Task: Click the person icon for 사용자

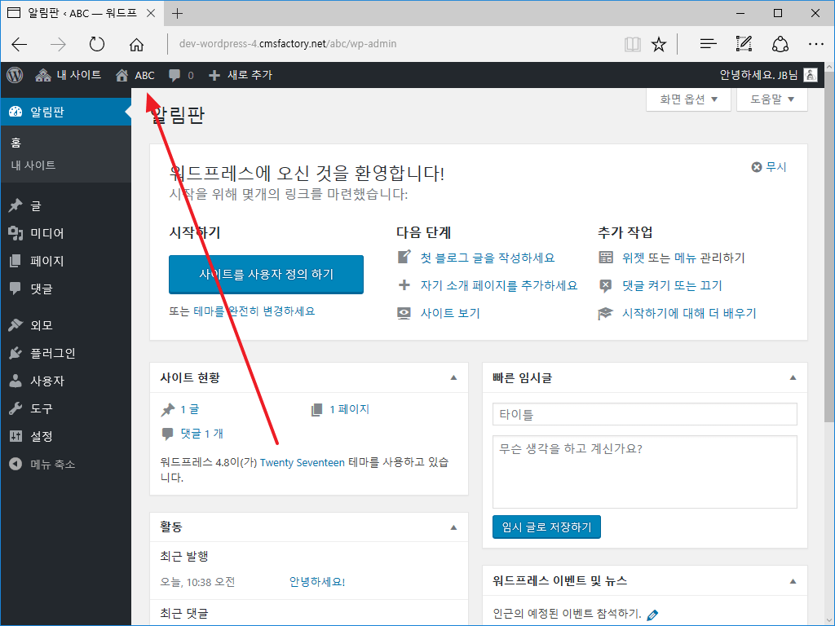Action: pos(15,381)
